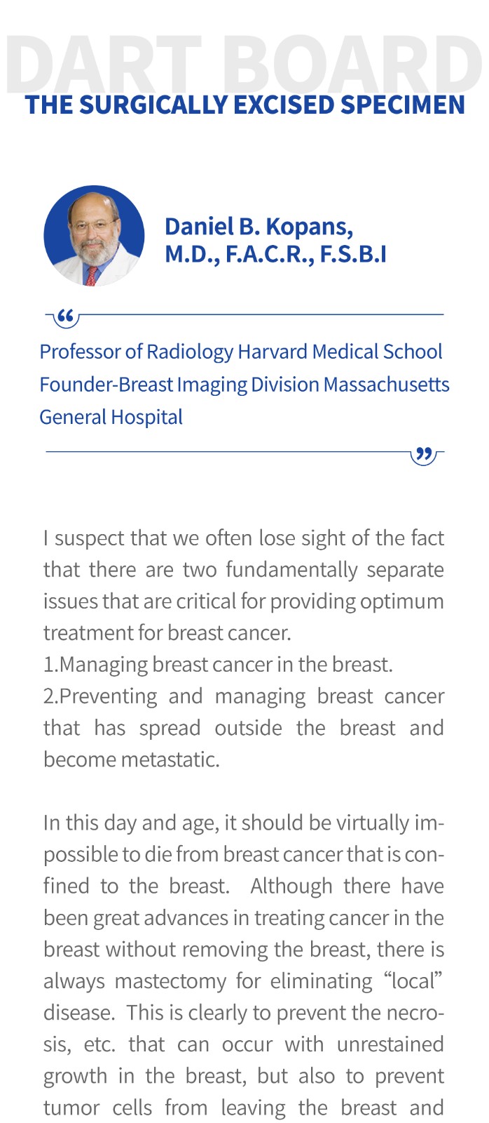The width and height of the screenshot is (489, 1123).
Task: Click the General Hospital text
Action: point(111,417)
